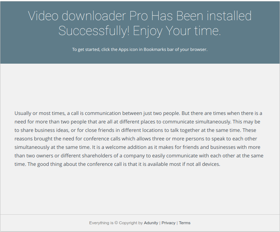Click 'Everything is © Copyright by' footer text
280x232 pixels.
tap(116, 223)
